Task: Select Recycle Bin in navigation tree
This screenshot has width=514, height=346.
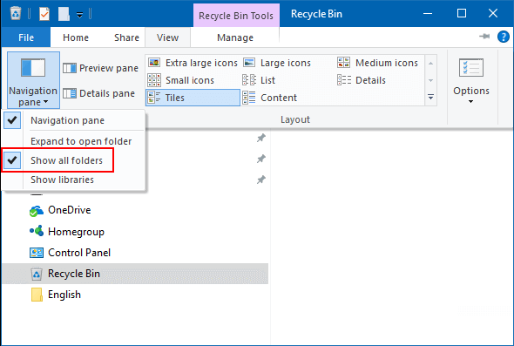Action: point(135,274)
